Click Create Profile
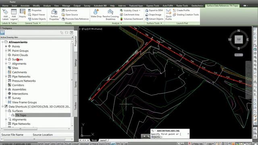The image size is (258, 145). point(181,10)
